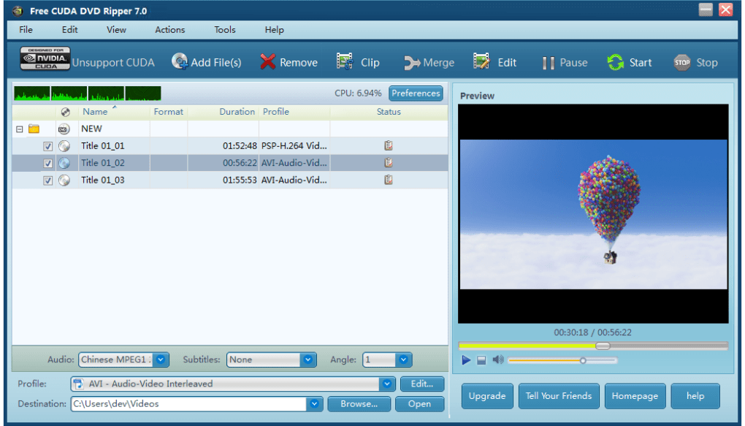Uncheck the Title 01_01 checkbox
The height and width of the screenshot is (426, 745).
point(48,146)
